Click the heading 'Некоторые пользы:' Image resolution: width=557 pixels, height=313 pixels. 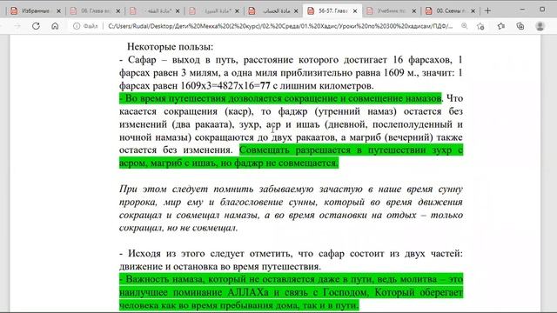pyautogui.click(x=171, y=47)
